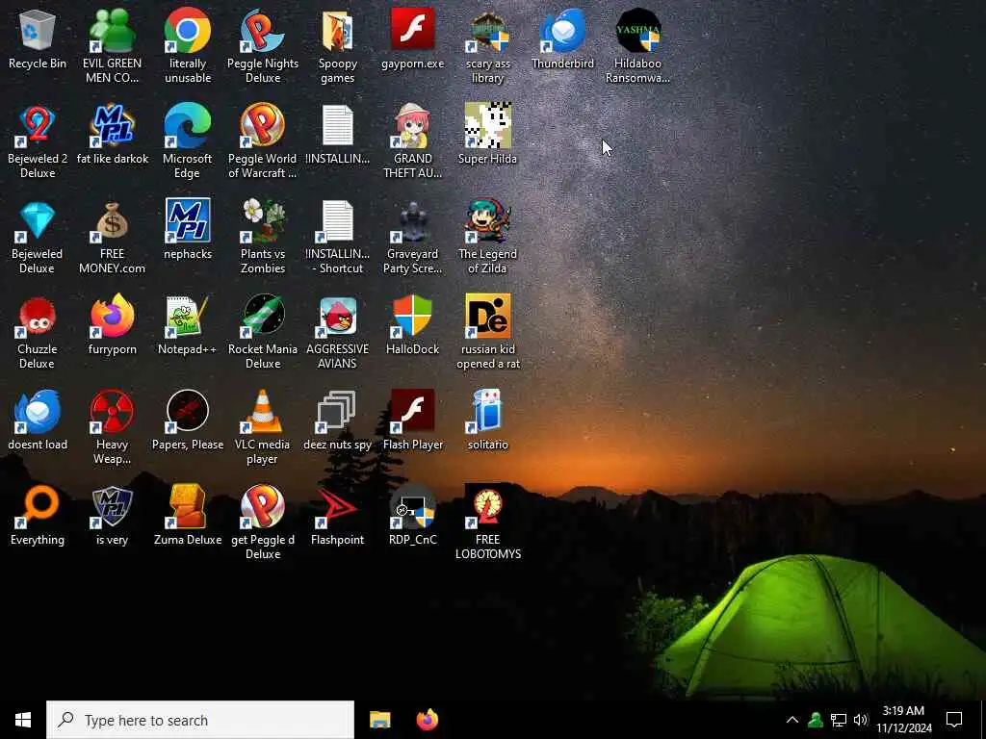Click the volume speaker tray icon
This screenshot has width=986, height=739.
(x=861, y=720)
